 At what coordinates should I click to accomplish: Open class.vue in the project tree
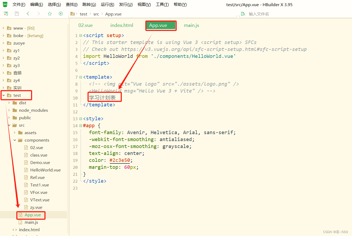39,155
